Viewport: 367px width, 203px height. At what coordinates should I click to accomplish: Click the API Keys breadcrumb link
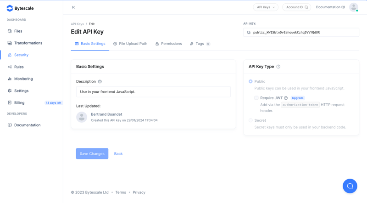tap(77, 24)
